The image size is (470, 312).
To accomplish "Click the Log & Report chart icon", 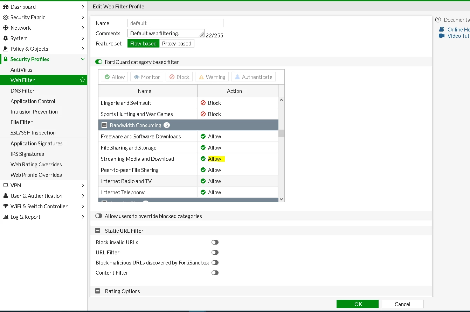I will click(x=5, y=217).
